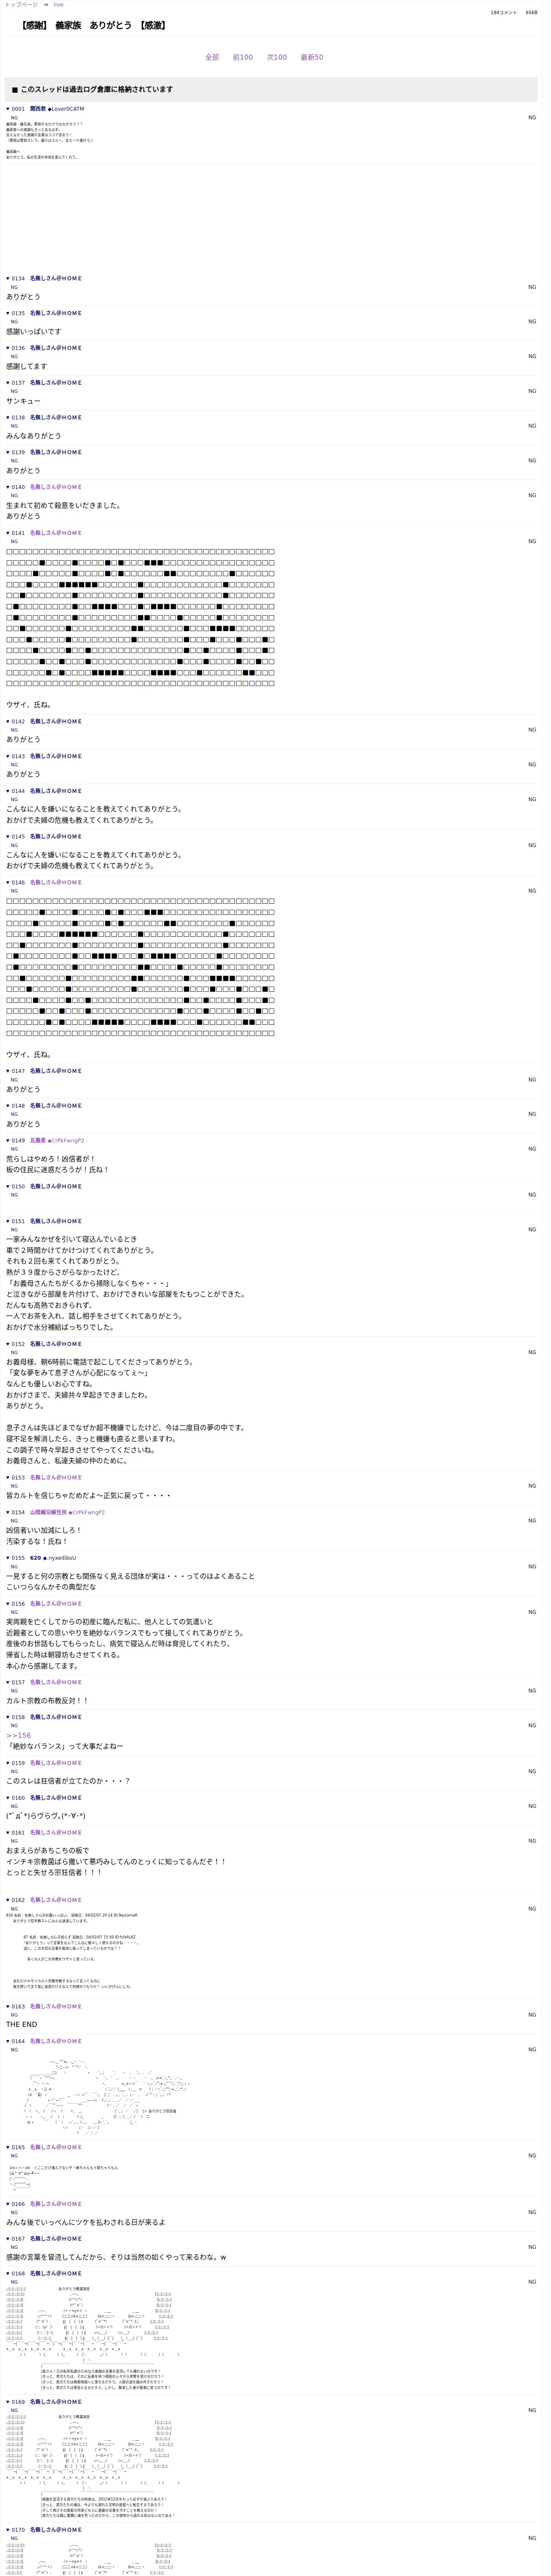551x2576 pixels.
Task: Open poster name 関西者 ◆Lover0CATM
Action: 57,109
